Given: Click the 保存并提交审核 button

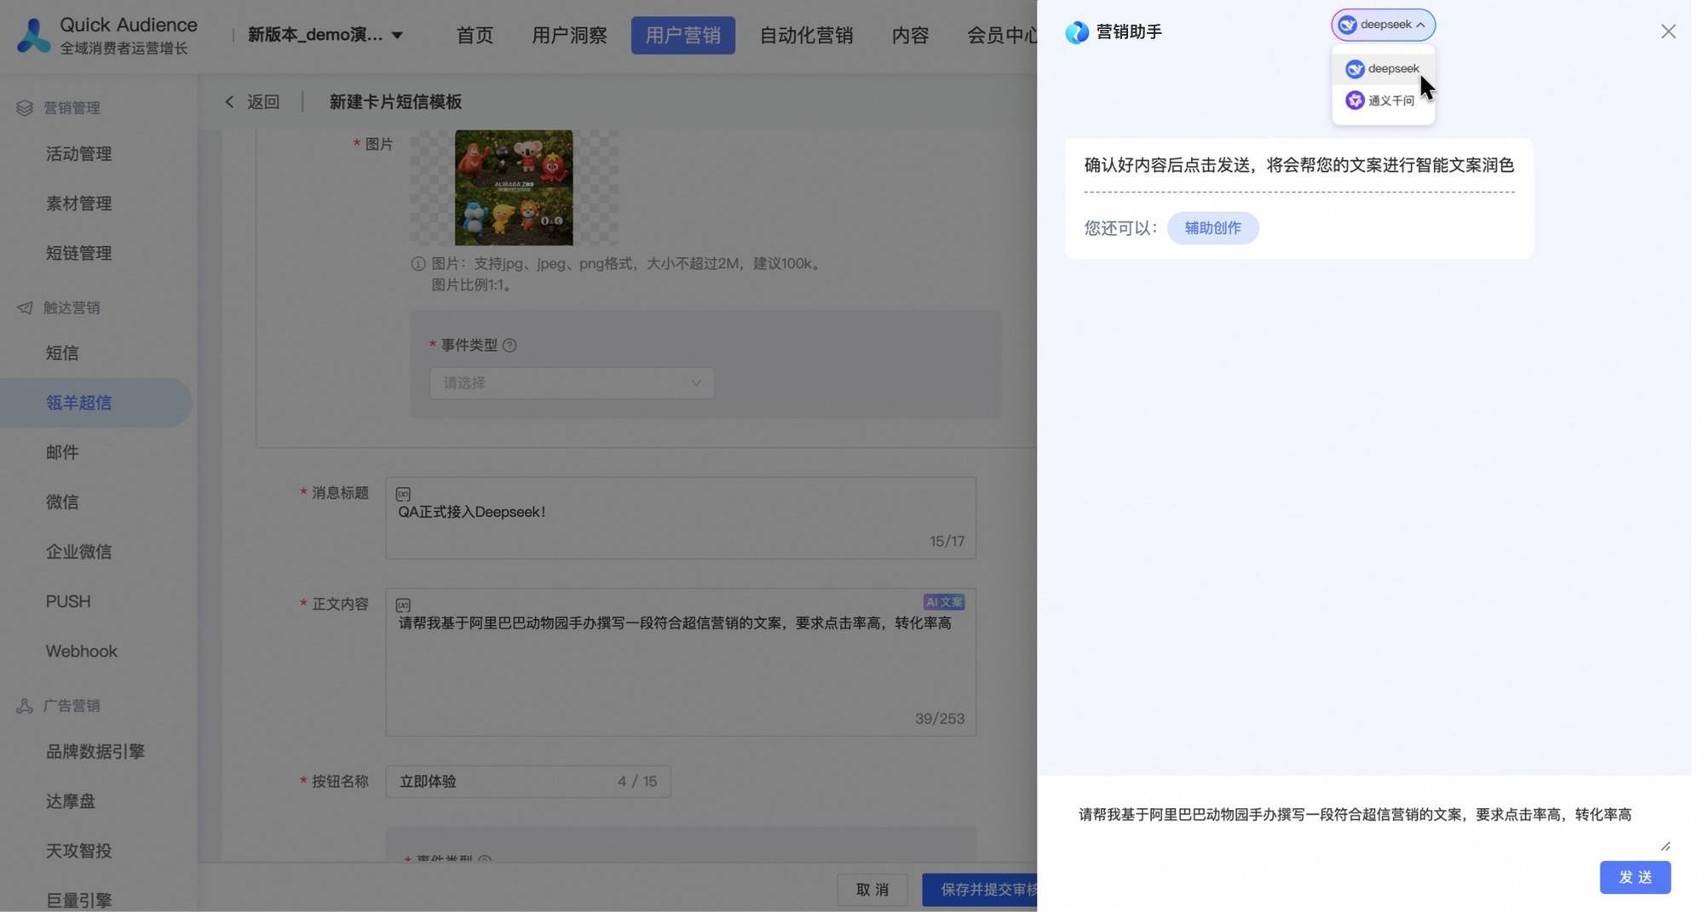Looking at the screenshot, I should coord(980,890).
